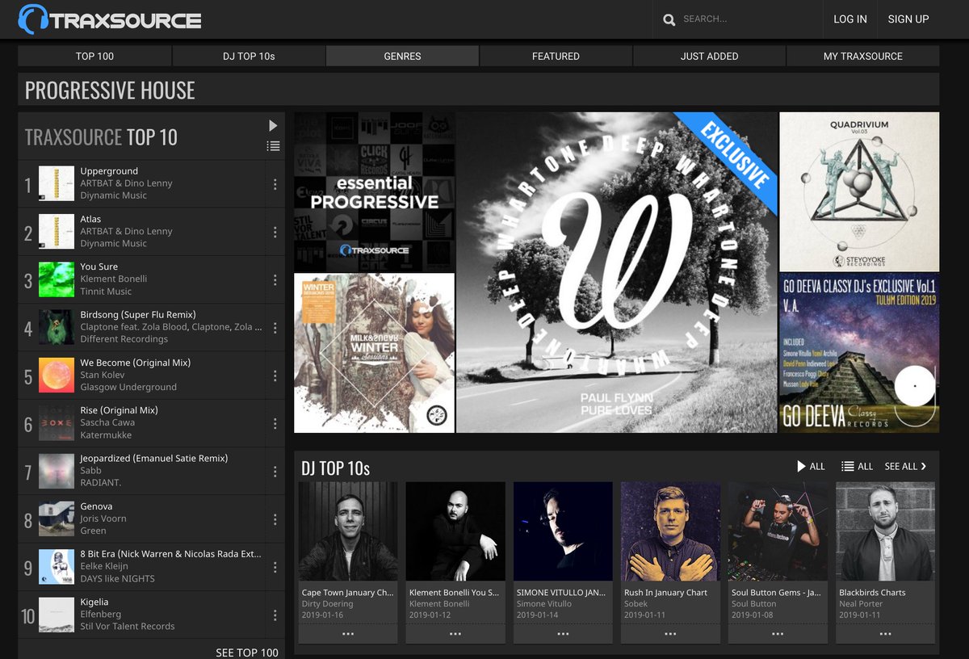Open options menu for Genova by Joris Voorn
Viewport: 969px width, 659px height.
click(x=275, y=520)
